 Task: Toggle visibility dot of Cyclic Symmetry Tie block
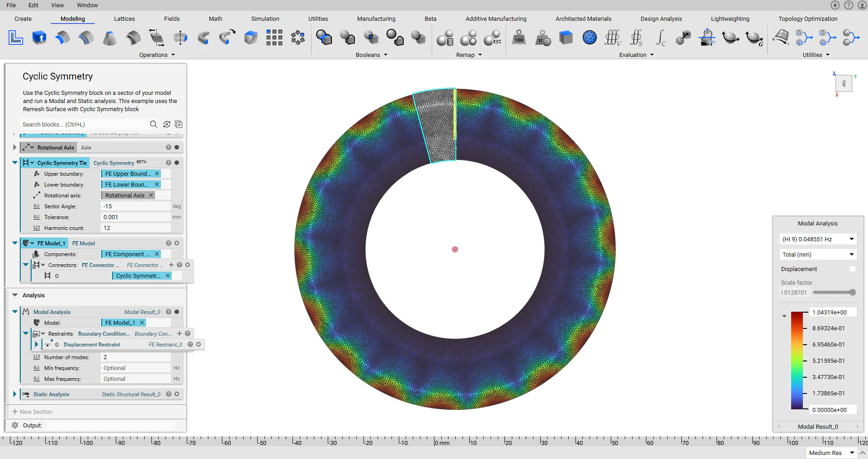point(177,163)
